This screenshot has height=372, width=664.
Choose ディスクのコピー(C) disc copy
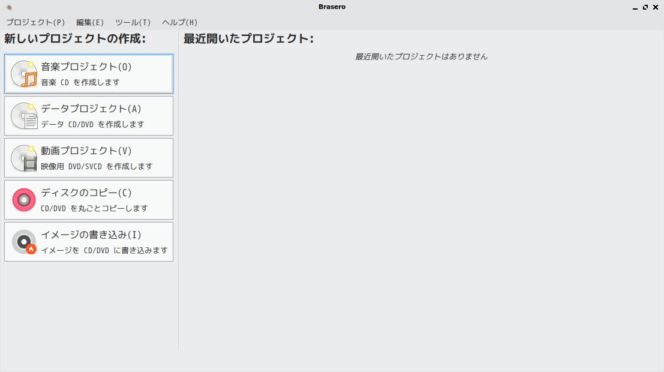(89, 200)
